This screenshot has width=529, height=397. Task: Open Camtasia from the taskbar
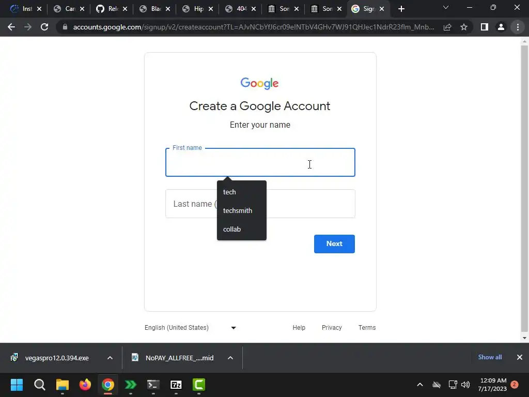pos(199,385)
